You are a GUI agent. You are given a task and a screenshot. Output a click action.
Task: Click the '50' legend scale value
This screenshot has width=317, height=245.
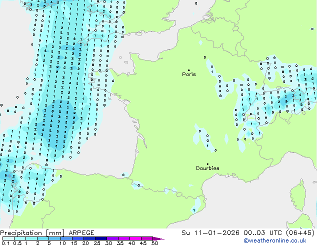click(154, 243)
